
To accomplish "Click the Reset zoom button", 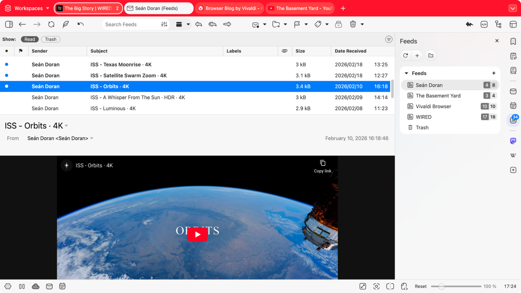I will (420, 286).
